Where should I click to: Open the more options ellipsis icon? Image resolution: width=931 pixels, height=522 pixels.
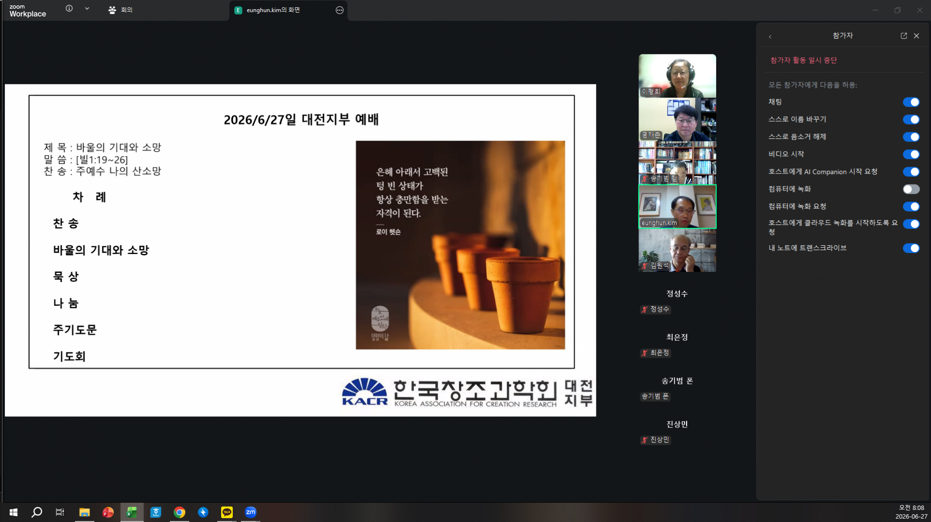(339, 10)
